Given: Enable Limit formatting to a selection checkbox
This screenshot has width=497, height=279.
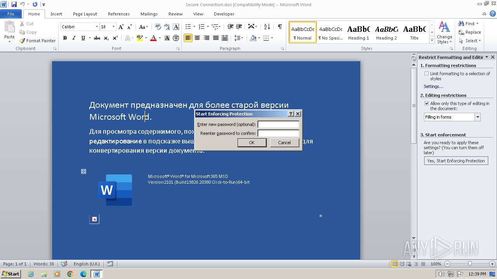Looking at the screenshot, I should click(x=426, y=74).
